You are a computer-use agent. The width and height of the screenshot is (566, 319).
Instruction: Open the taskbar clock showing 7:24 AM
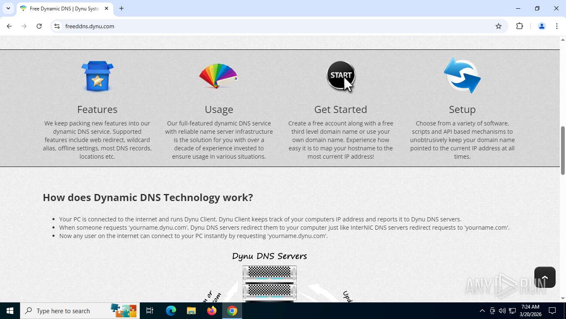pos(530,311)
